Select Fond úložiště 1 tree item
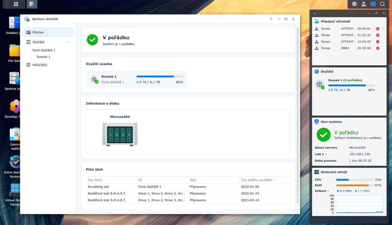This screenshot has width=392, height=225. pyautogui.click(x=44, y=50)
